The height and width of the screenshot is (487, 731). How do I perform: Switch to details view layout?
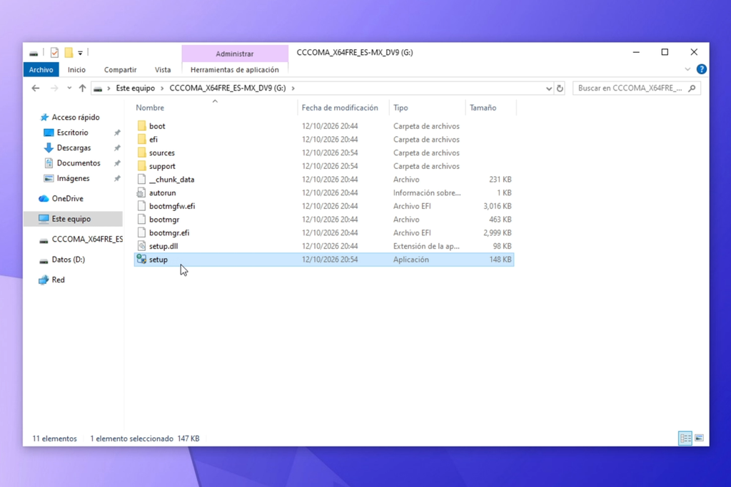coord(685,438)
